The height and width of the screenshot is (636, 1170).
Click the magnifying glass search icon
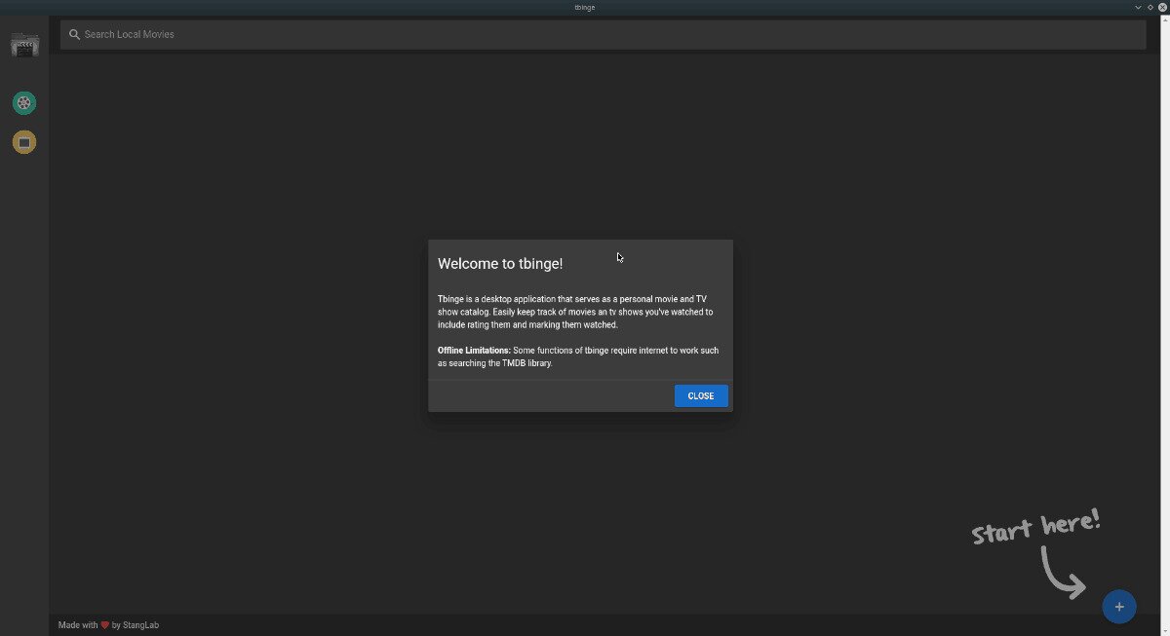coord(74,35)
